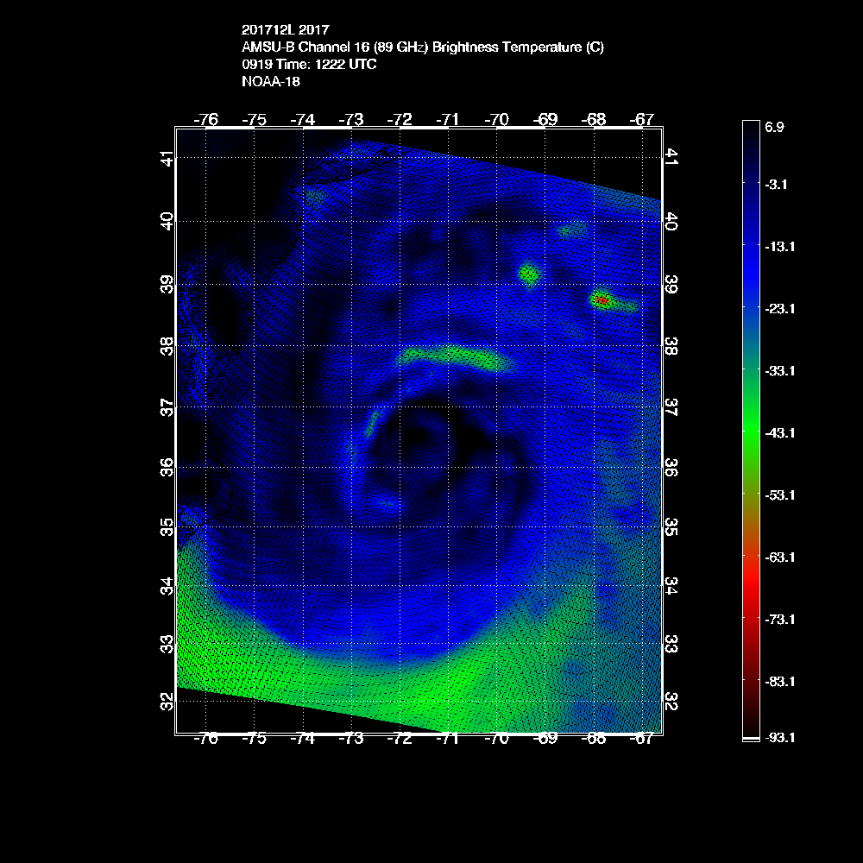
Task: Click the "-67" longitude label on bottom axis
Action: tap(642, 740)
